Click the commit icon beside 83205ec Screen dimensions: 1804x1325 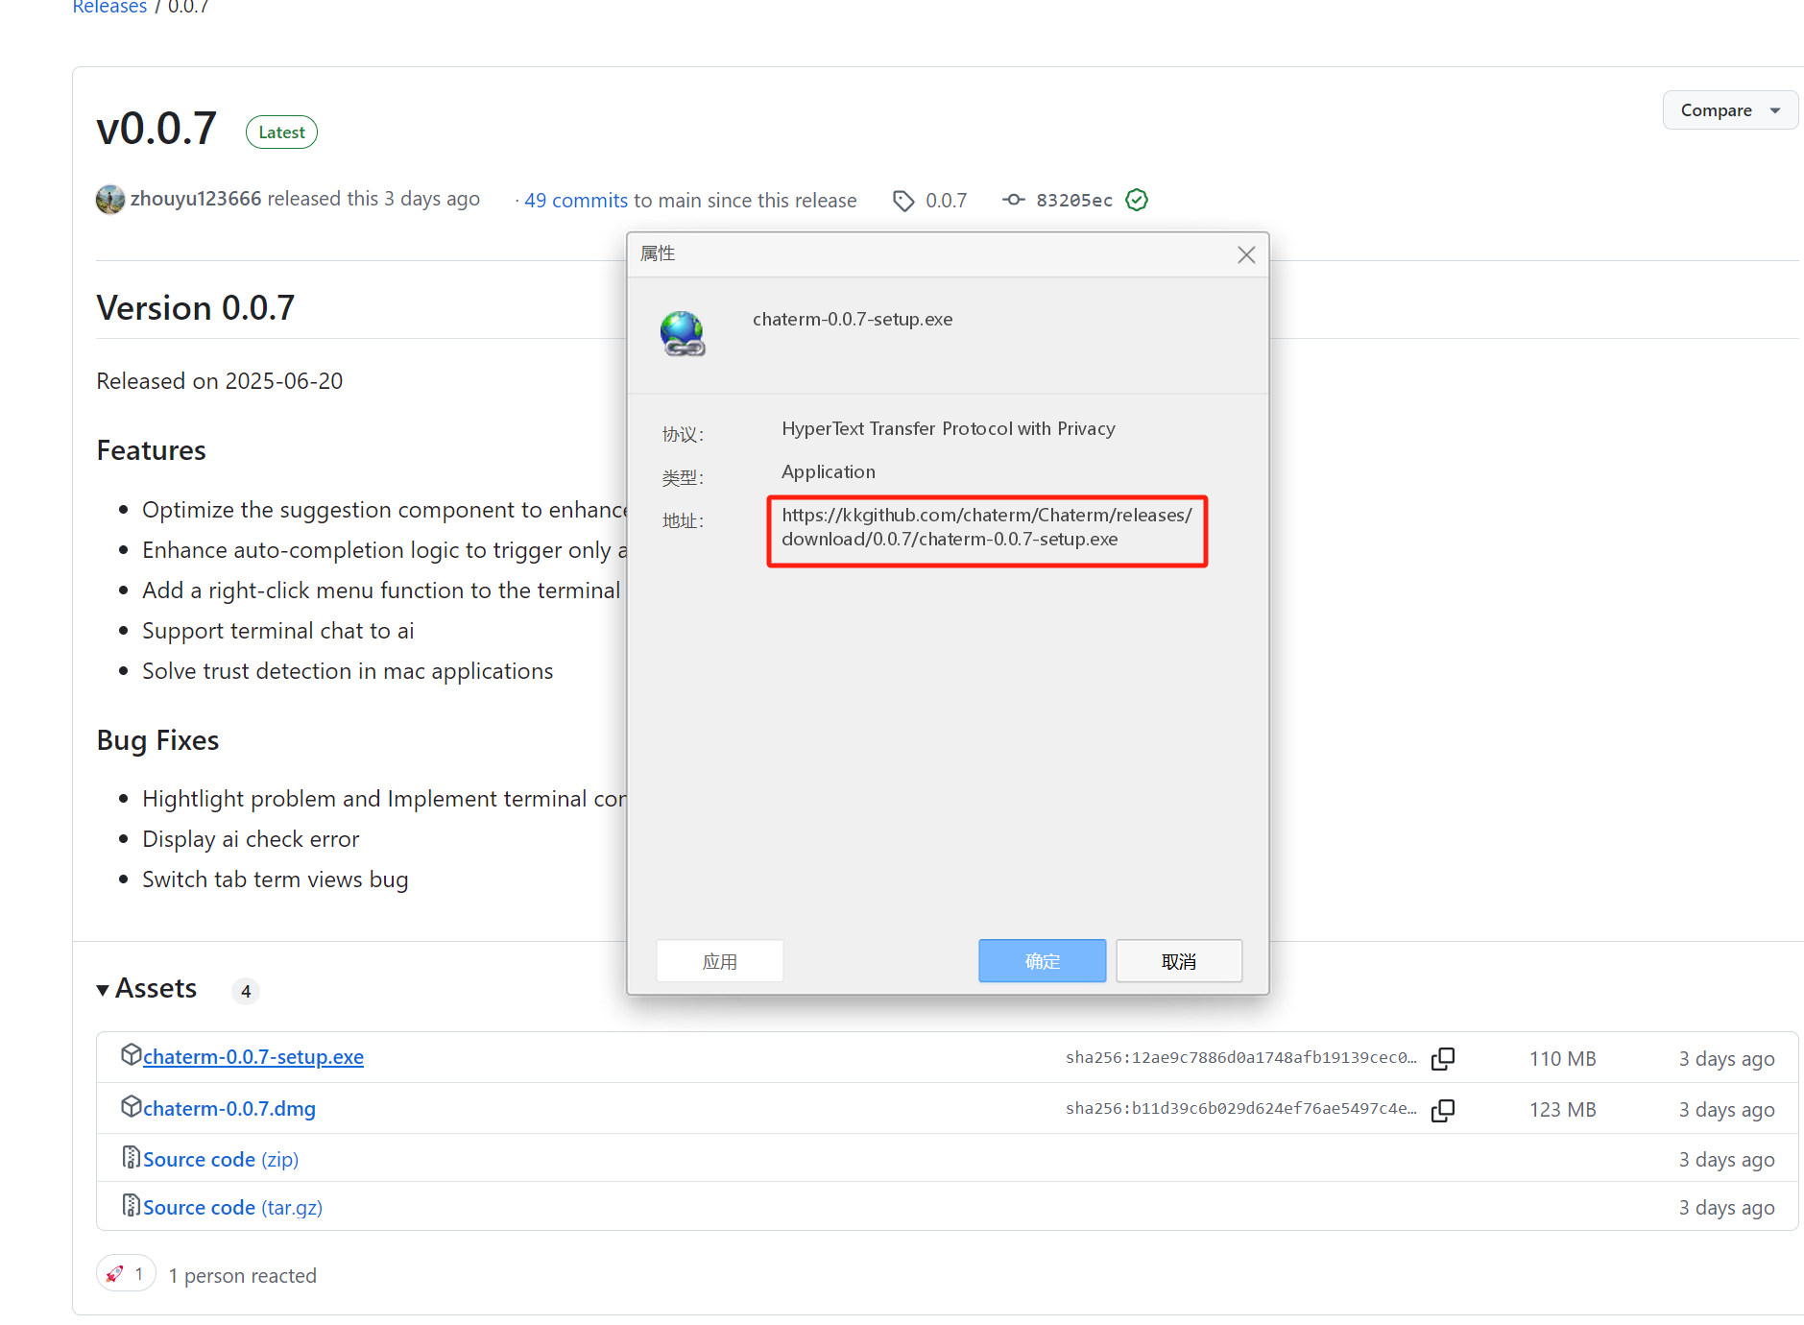[1014, 200]
